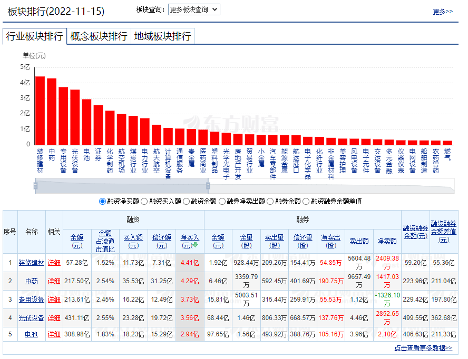Click 点击查看更多数据>> link
468x359 pixels.
click(423, 348)
